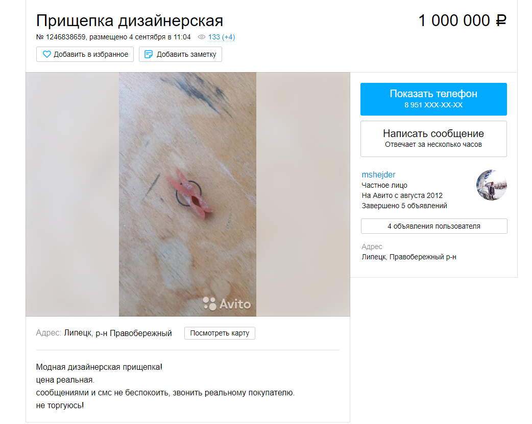Open Посмотреть карту map button
This screenshot has height=424, width=532.
point(220,333)
